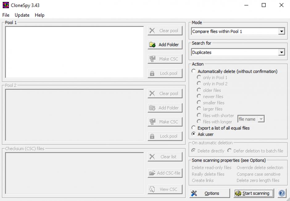
Task: Click Lock pool button in Pool 1
Action: coord(165,73)
